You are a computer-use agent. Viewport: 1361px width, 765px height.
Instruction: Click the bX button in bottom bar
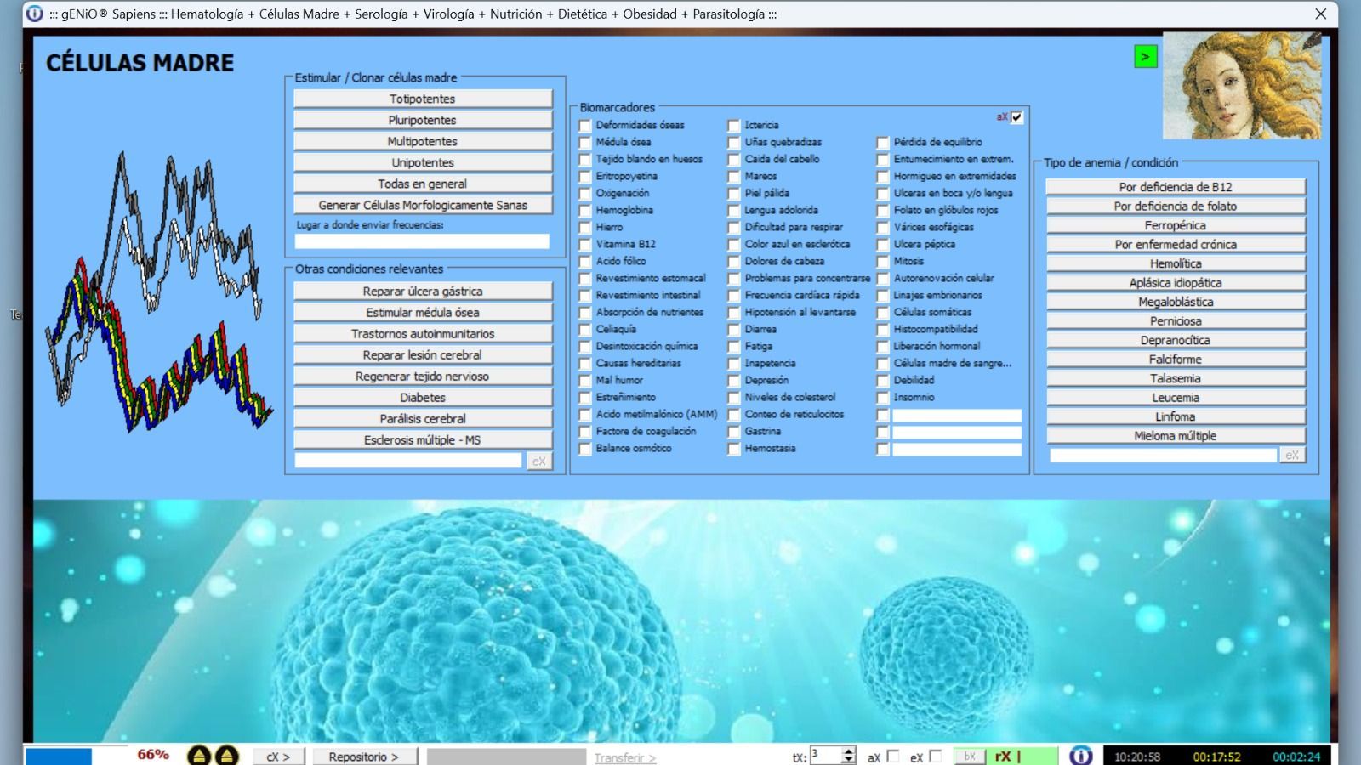(969, 756)
